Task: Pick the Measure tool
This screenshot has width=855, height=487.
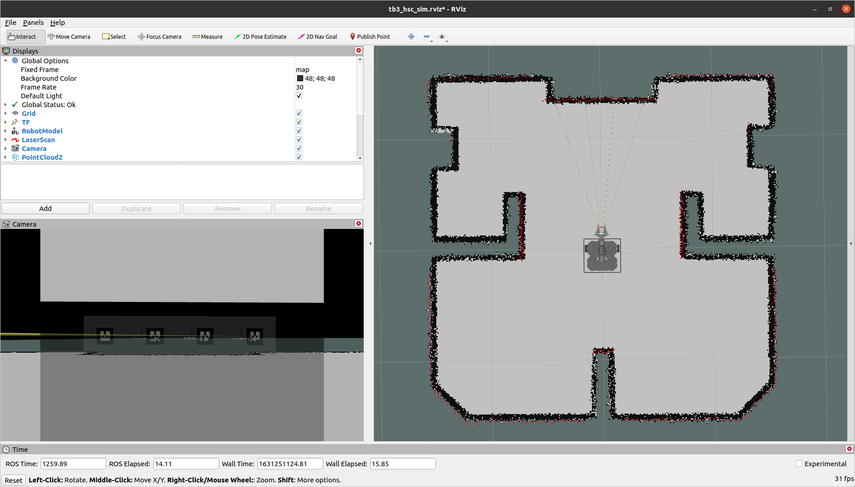Action: (x=208, y=36)
